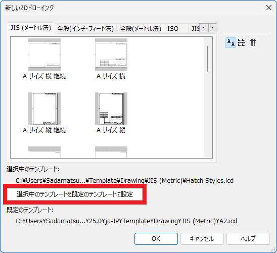Select the A サイズ 縦 継続 template
Screen dimensions: 277x253
(44, 113)
